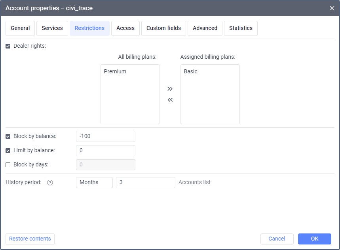This screenshot has width=340, height=250.
Task: Open the Services tab
Action: [52, 28]
